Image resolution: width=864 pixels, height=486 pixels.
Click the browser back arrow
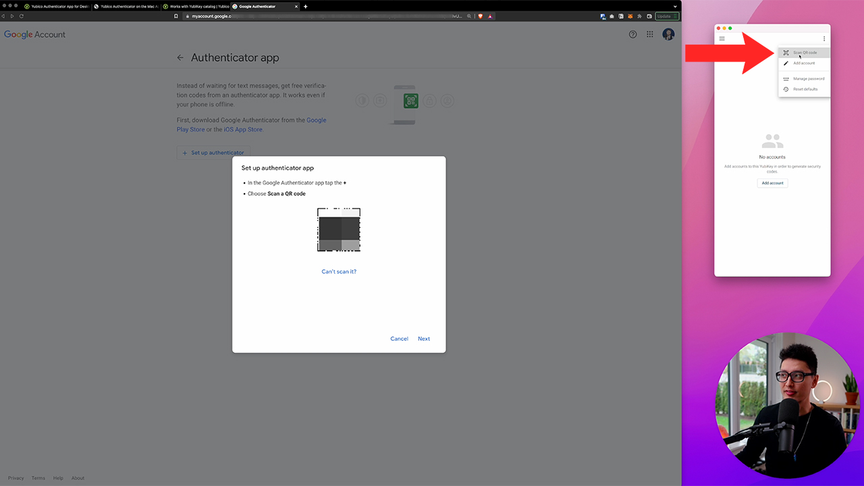pos(4,16)
